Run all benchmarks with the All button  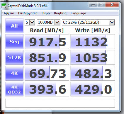(14, 26)
